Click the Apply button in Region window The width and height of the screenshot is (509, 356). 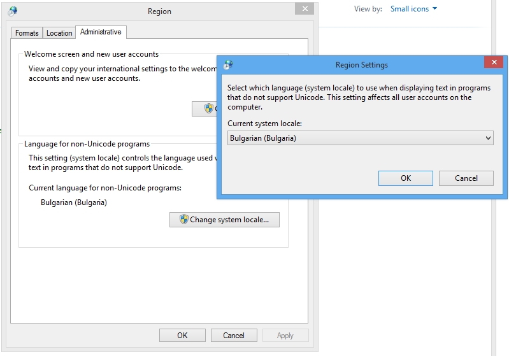(285, 336)
